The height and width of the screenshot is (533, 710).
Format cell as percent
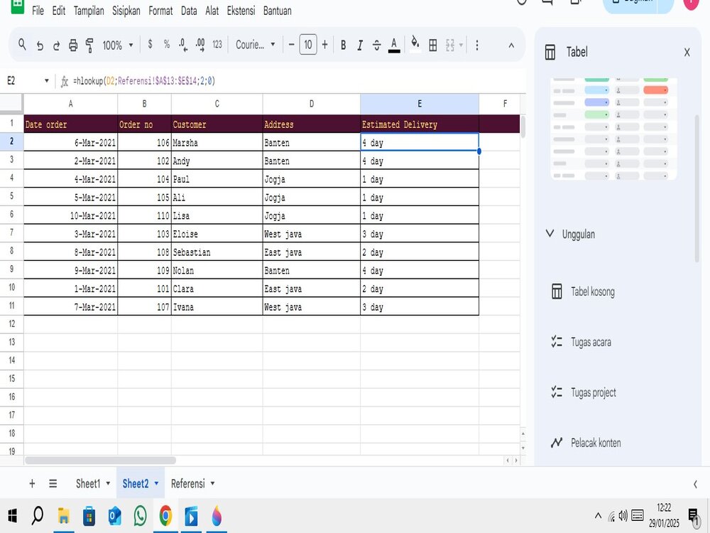click(167, 44)
